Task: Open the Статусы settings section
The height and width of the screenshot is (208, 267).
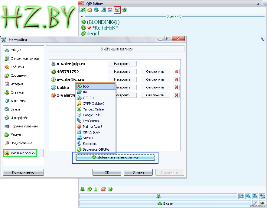Action: click(14, 92)
